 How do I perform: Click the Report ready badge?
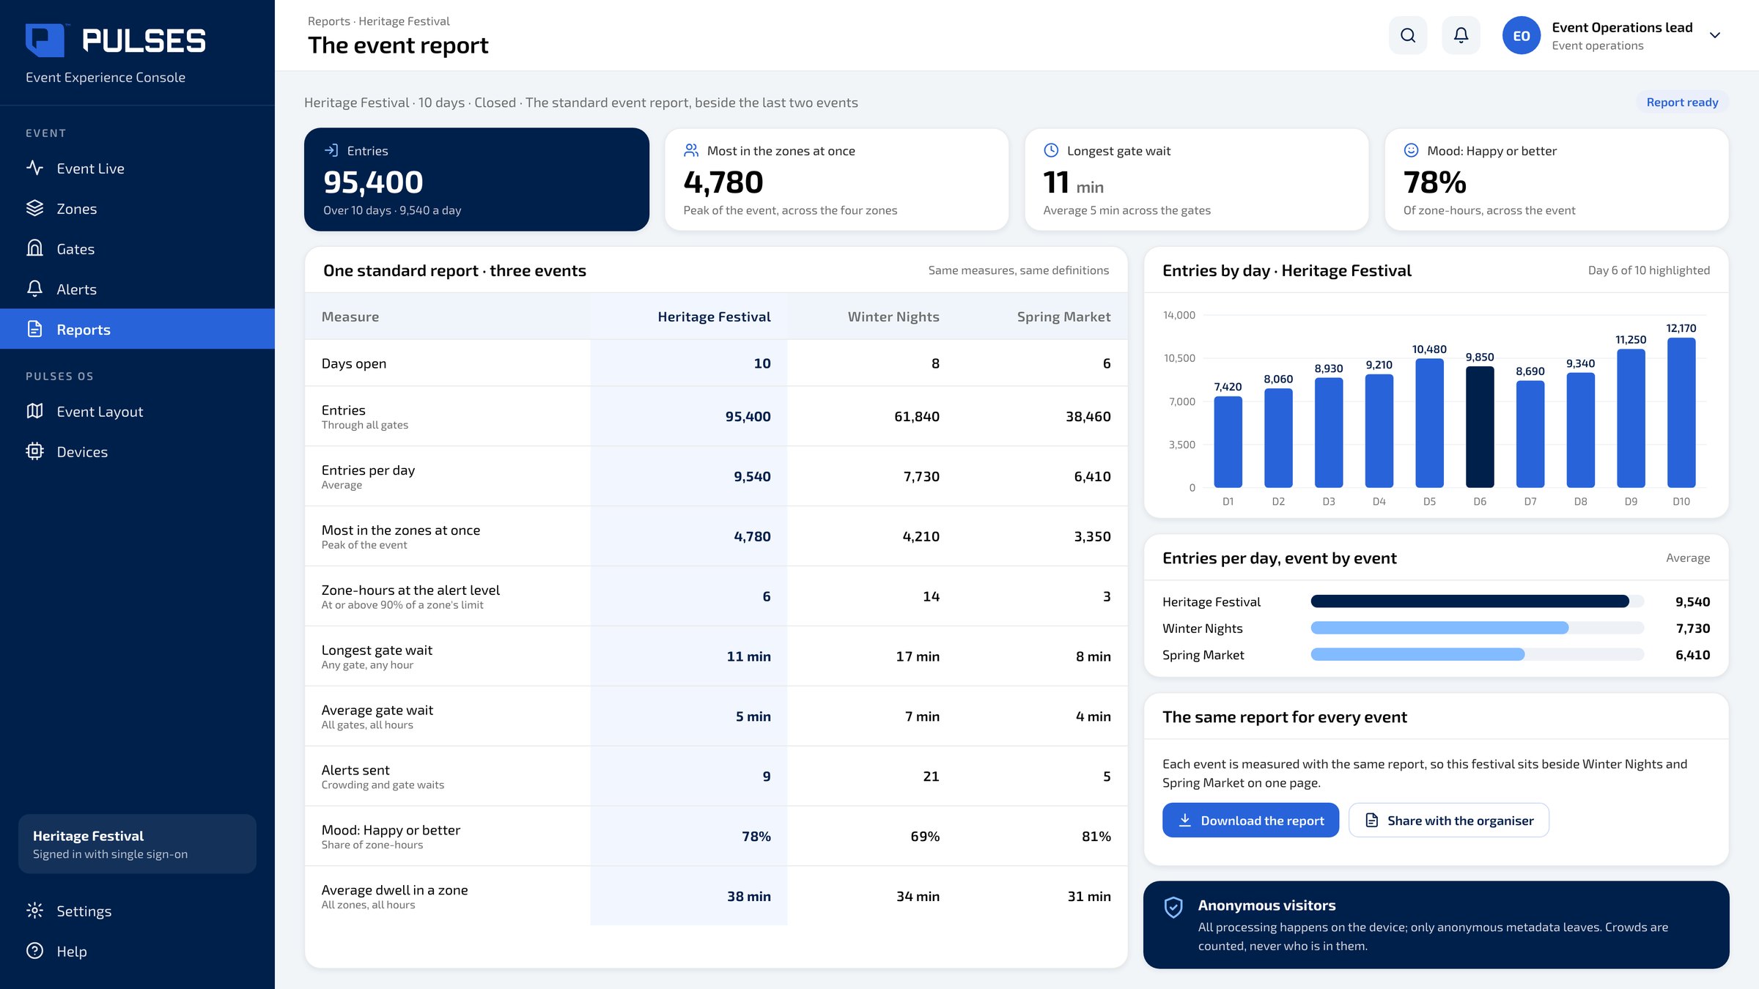(x=1682, y=103)
